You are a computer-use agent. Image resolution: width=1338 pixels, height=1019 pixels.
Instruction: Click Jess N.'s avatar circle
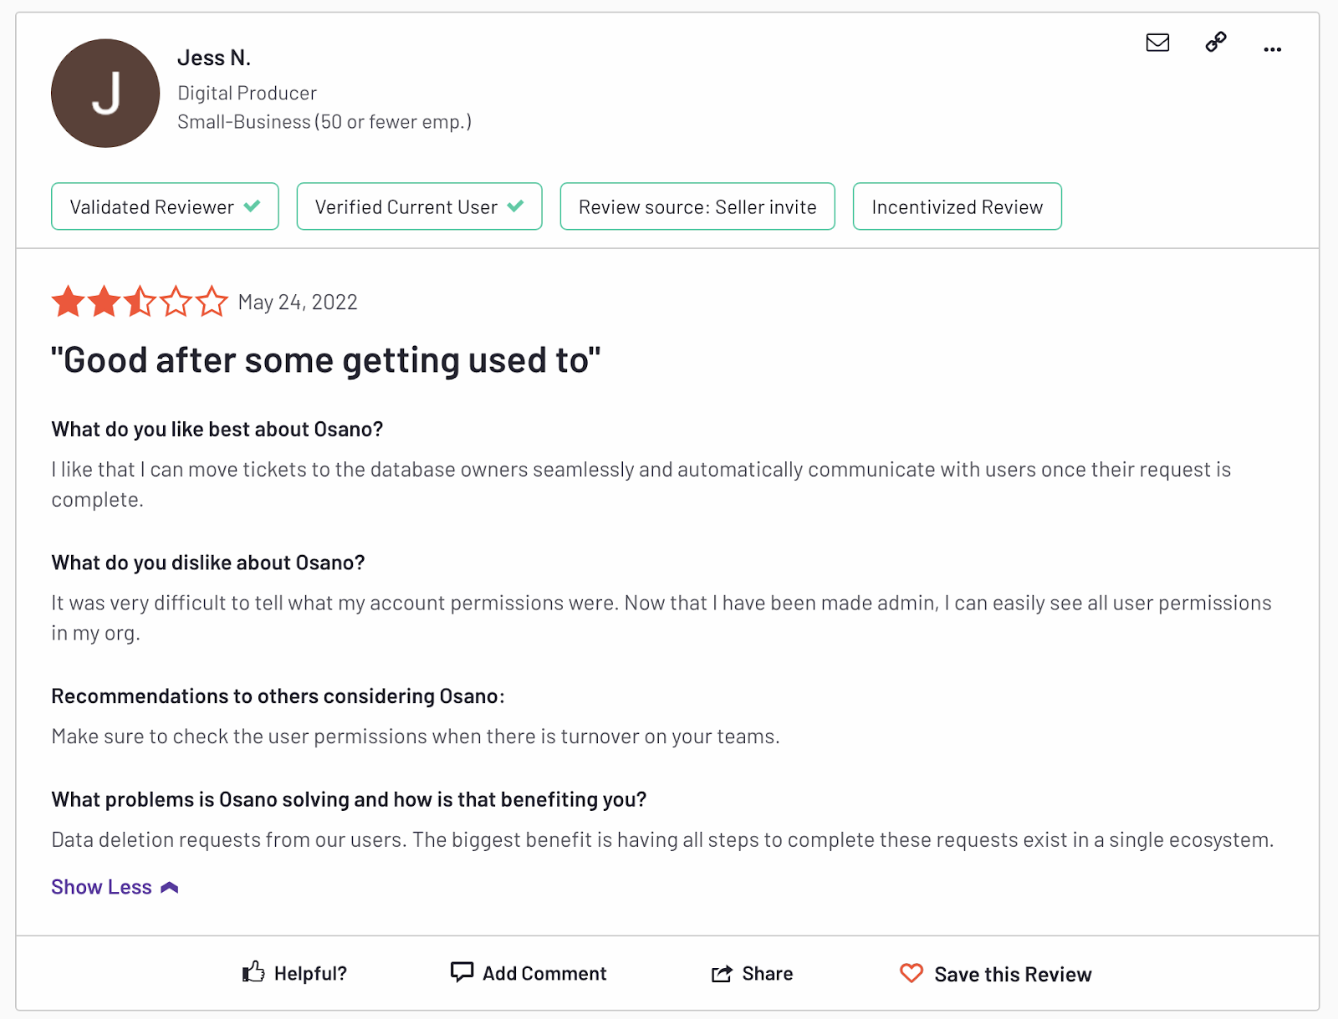(105, 94)
